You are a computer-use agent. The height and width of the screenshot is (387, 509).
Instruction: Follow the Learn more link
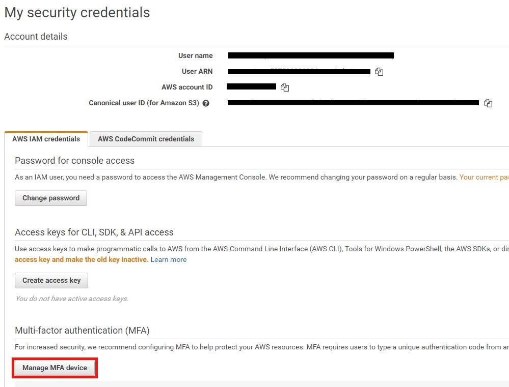coord(169,259)
